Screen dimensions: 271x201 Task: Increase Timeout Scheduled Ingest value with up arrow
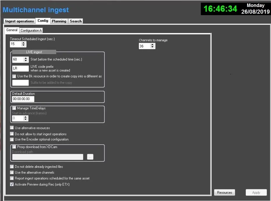(24, 43)
